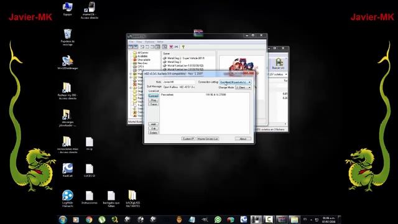Click the Google Chrome taskbar icon
The height and width of the screenshot is (224, 398).
(x=89, y=220)
